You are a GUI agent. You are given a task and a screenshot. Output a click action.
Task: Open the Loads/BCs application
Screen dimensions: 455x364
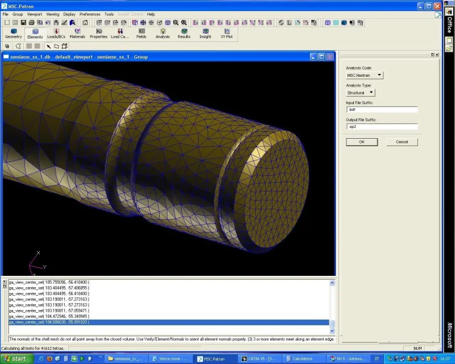point(56,34)
